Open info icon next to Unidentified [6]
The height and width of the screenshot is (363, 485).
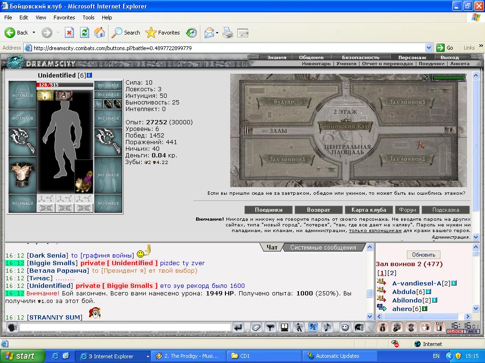pos(90,75)
